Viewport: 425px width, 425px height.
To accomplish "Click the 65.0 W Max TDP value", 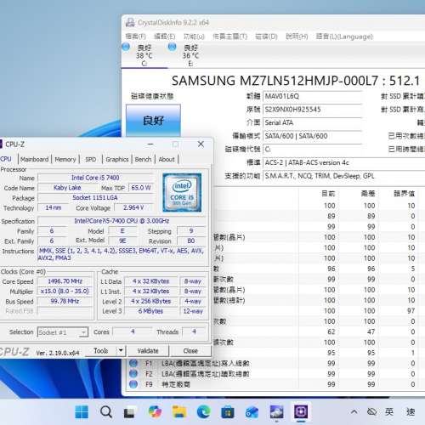I will [x=141, y=188].
